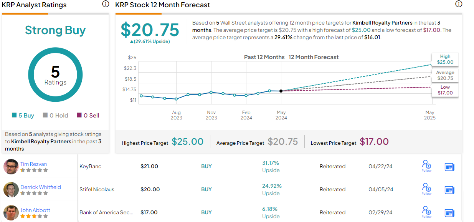Open info icon beside KRP Analyst Ratings
Image resolution: width=474 pixels, height=222 pixels.
click(x=106, y=4)
